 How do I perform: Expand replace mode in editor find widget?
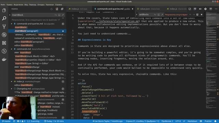[x=137, y=14]
